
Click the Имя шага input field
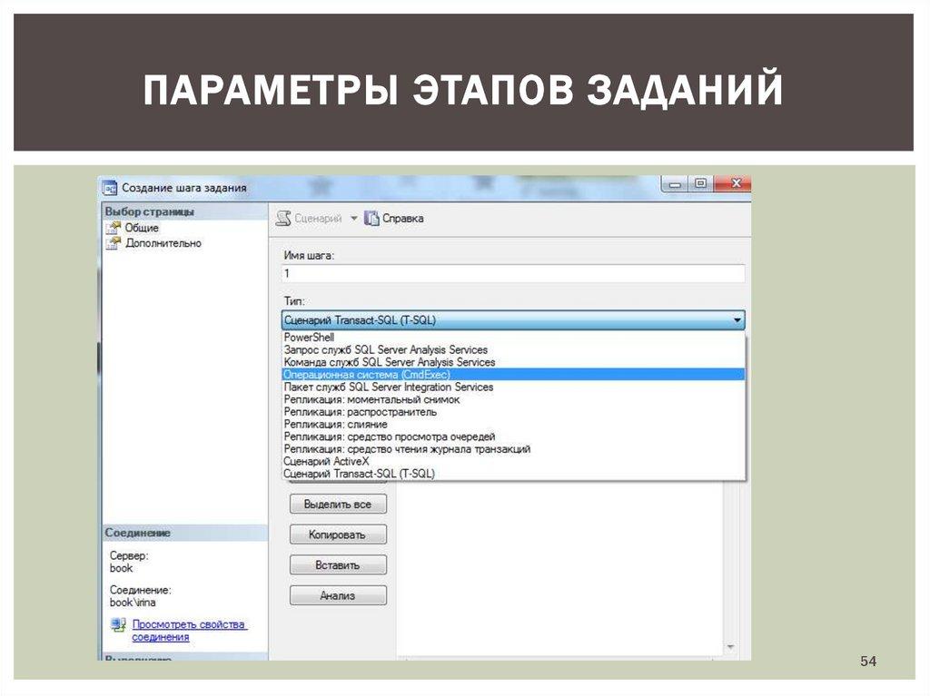pyautogui.click(x=513, y=273)
